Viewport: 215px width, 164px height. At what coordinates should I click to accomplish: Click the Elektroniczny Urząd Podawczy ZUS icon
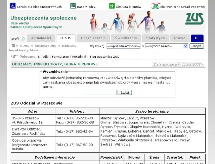[x=155, y=6]
